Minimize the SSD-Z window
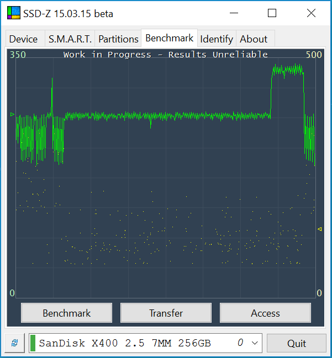 (x=234, y=13)
